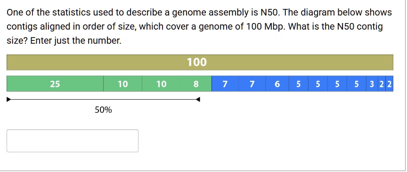
Task: Click the first blue 7 contig segment
Action: tap(225, 84)
